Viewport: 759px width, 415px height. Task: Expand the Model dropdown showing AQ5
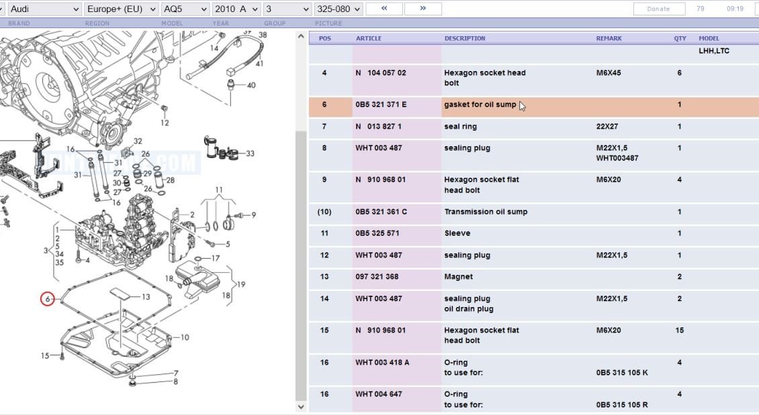coord(185,9)
